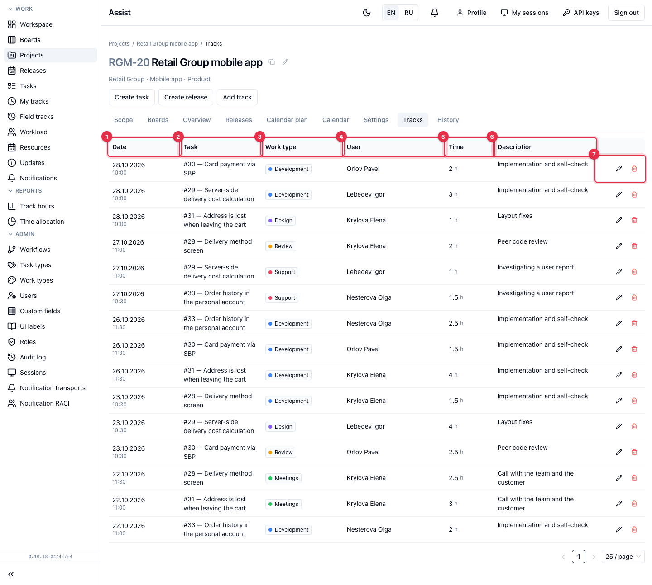Collapse the WORK sidebar section

click(20, 9)
